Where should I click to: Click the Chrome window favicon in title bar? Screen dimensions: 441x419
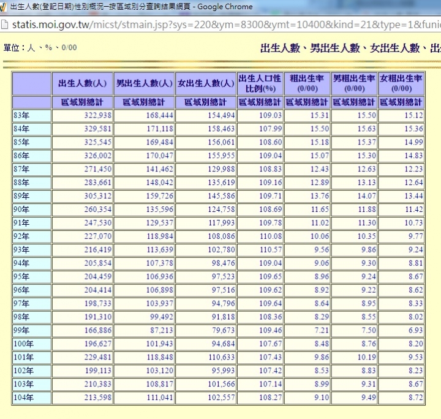click(x=3, y=7)
